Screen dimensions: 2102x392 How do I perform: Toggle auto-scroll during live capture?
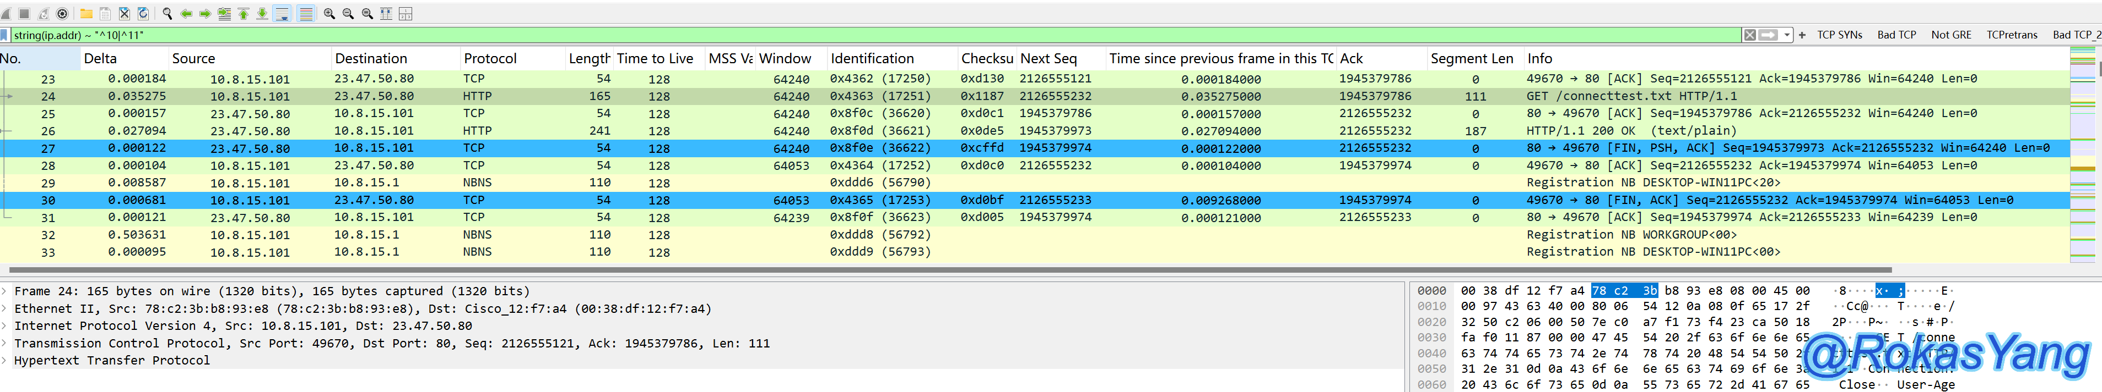point(282,14)
